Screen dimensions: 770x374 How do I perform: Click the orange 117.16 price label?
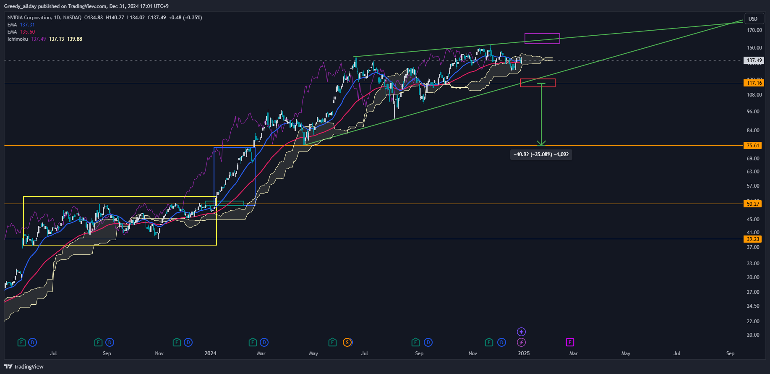(754, 83)
